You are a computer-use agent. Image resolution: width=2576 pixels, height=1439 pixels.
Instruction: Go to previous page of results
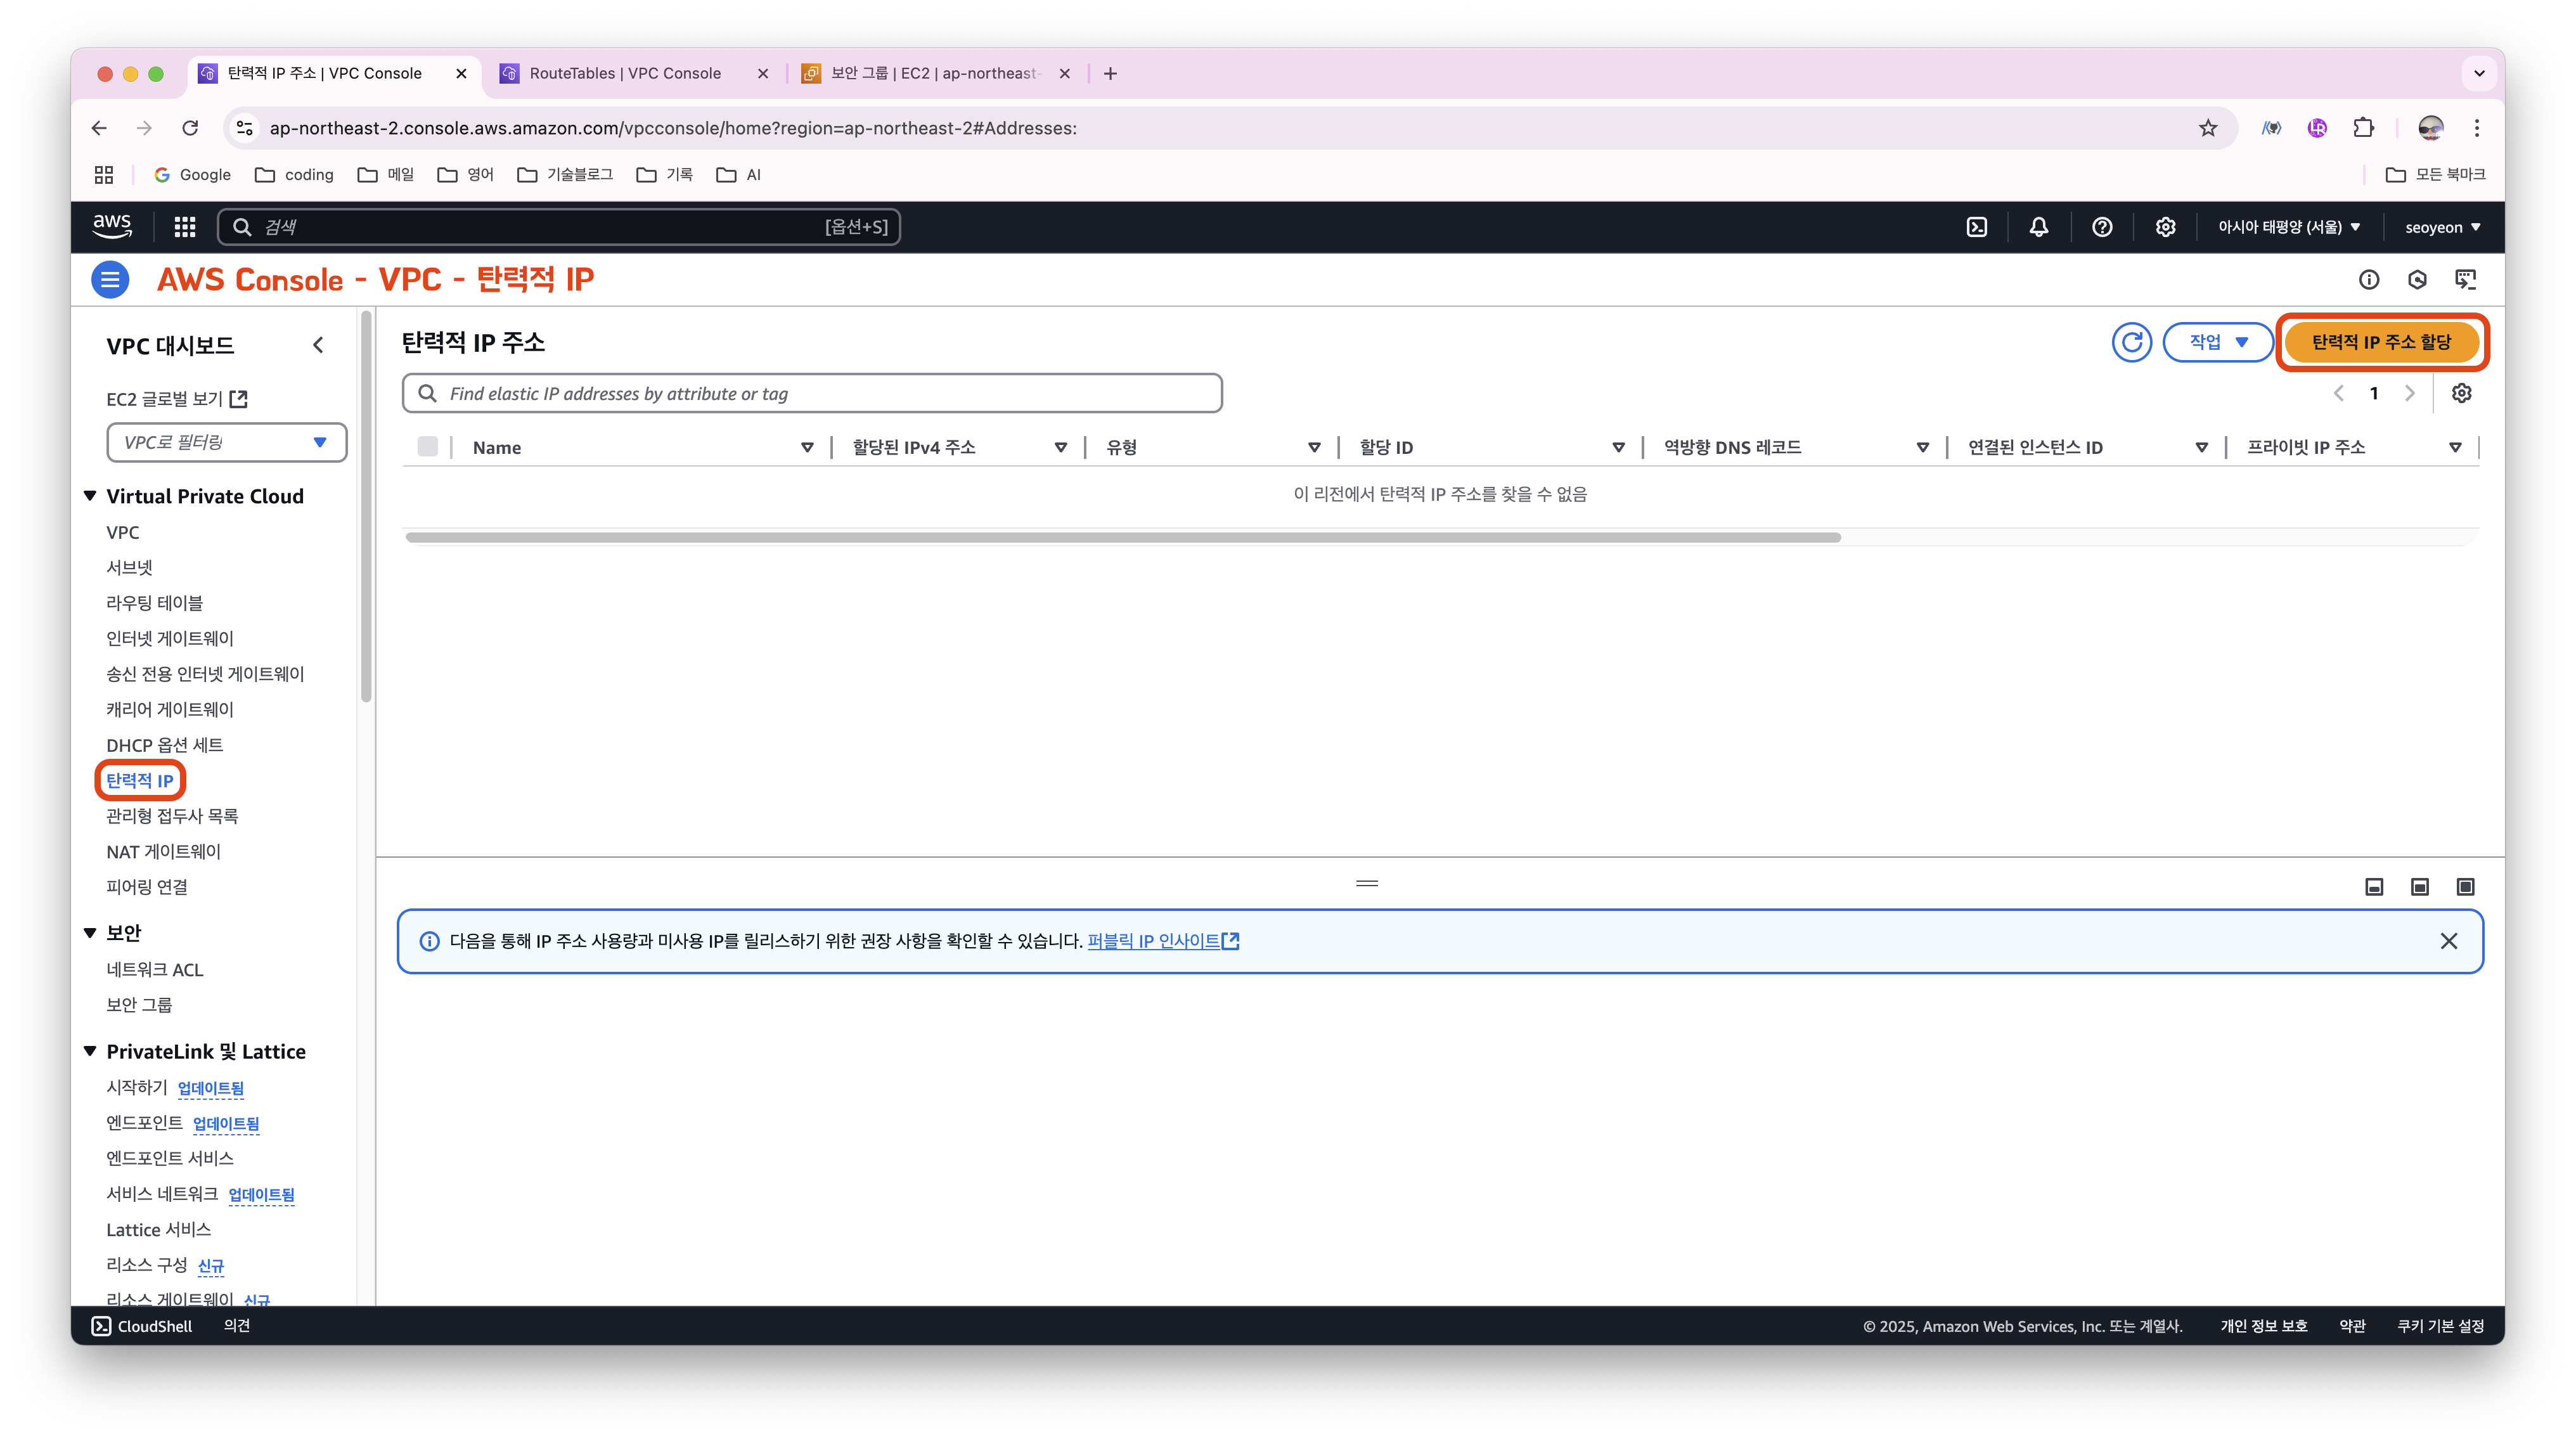tap(2338, 393)
